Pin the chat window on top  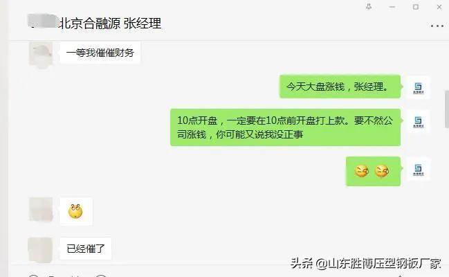pyautogui.click(x=369, y=7)
